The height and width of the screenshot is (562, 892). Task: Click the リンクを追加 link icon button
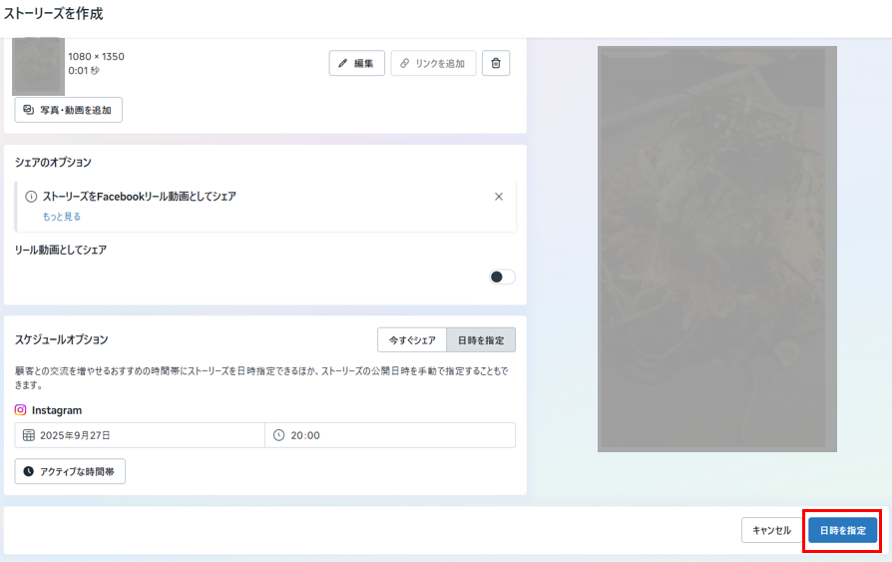433,63
